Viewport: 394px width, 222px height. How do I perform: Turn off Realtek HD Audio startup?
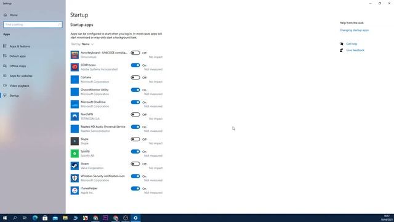(x=135, y=127)
